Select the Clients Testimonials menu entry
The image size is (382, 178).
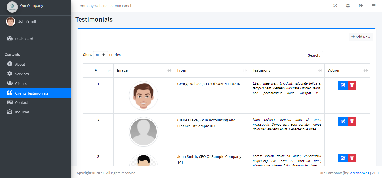pos(32,93)
